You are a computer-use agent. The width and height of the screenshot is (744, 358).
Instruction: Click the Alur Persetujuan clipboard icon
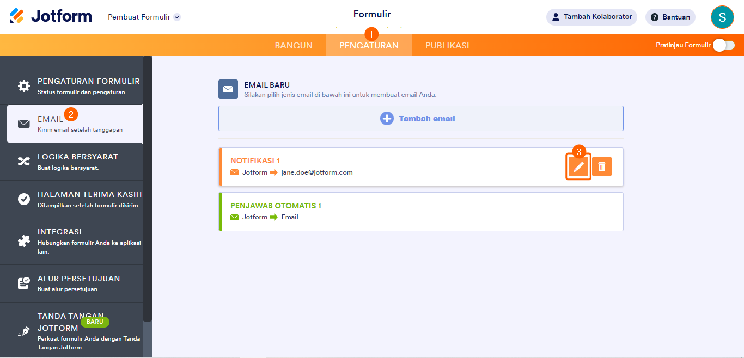click(x=24, y=283)
